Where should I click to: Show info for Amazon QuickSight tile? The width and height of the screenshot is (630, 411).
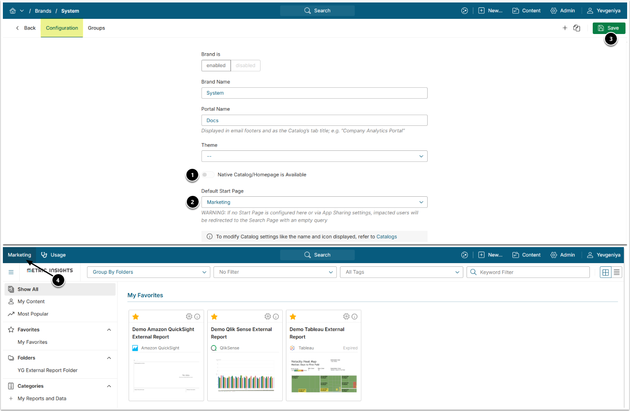click(197, 317)
